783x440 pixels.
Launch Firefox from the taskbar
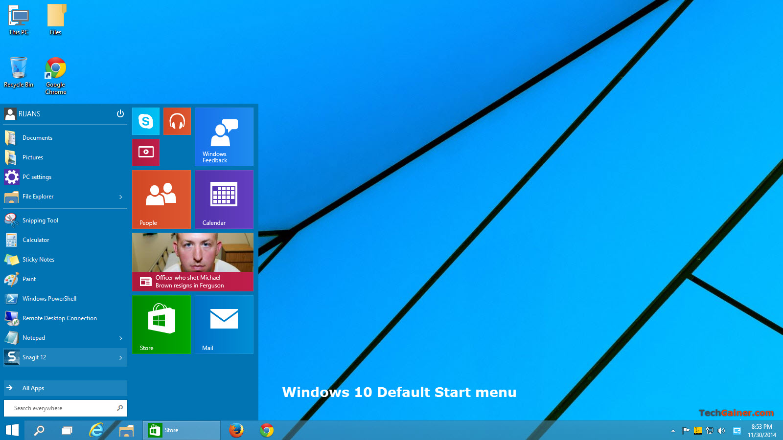pyautogui.click(x=236, y=430)
